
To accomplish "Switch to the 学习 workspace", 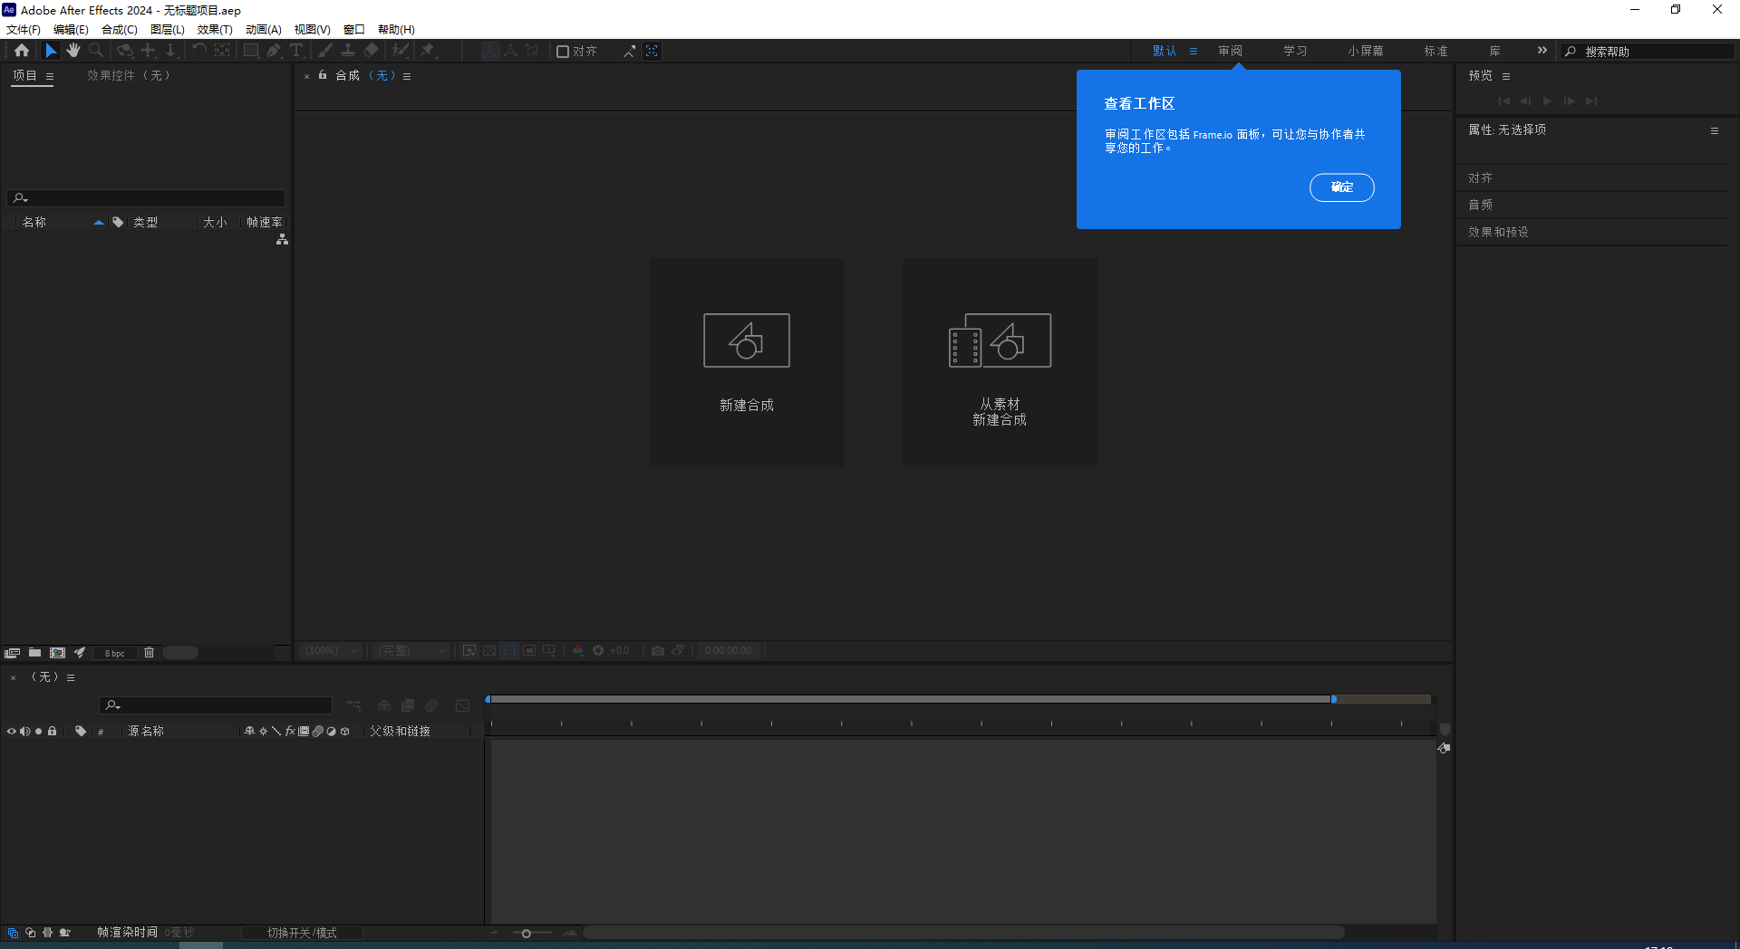I will 1294,51.
